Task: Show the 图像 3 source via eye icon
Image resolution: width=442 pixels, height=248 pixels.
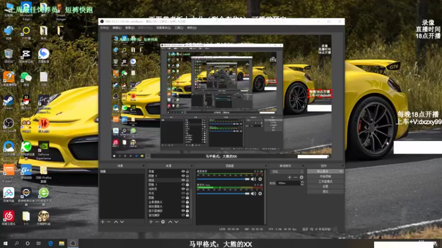Action: coord(183,185)
